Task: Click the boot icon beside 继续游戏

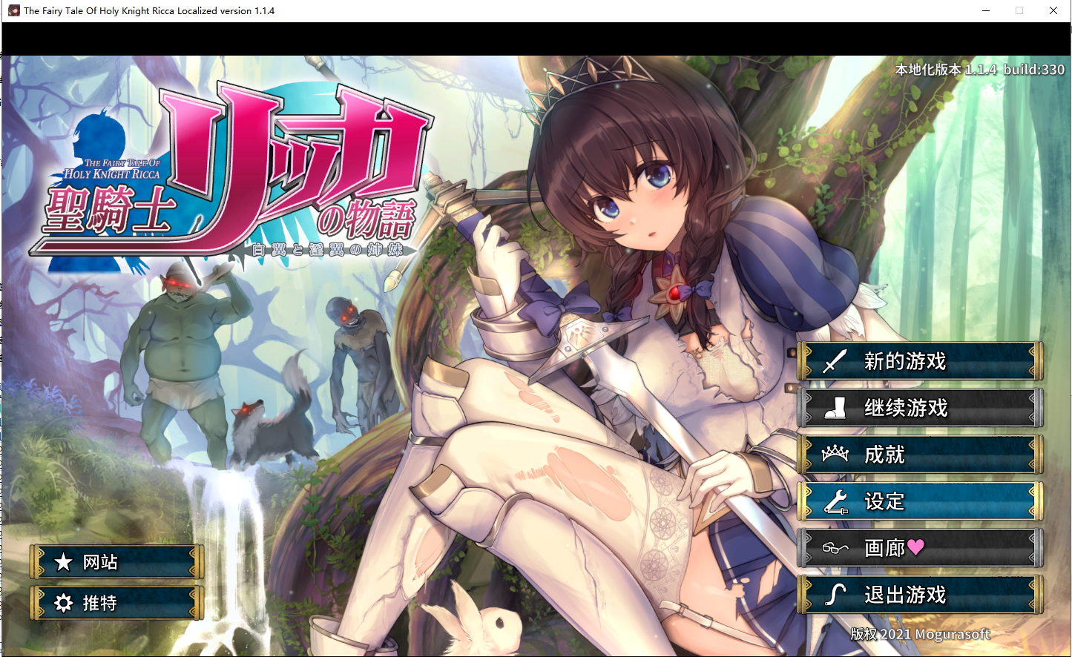Action: coord(835,408)
